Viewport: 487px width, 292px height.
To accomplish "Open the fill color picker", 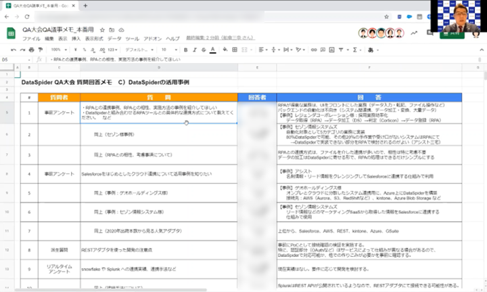I will coord(225,49).
